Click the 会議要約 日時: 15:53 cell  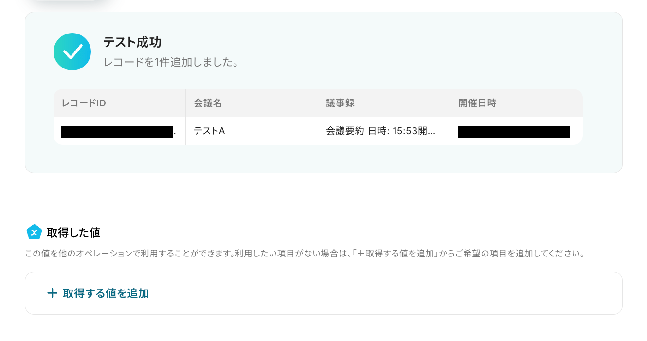(380, 131)
